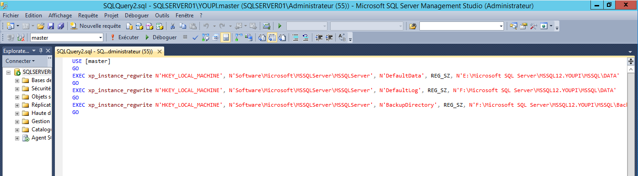Save the query with the floppy disk icon
Viewport: 638px width, 176px height.
coord(51,26)
